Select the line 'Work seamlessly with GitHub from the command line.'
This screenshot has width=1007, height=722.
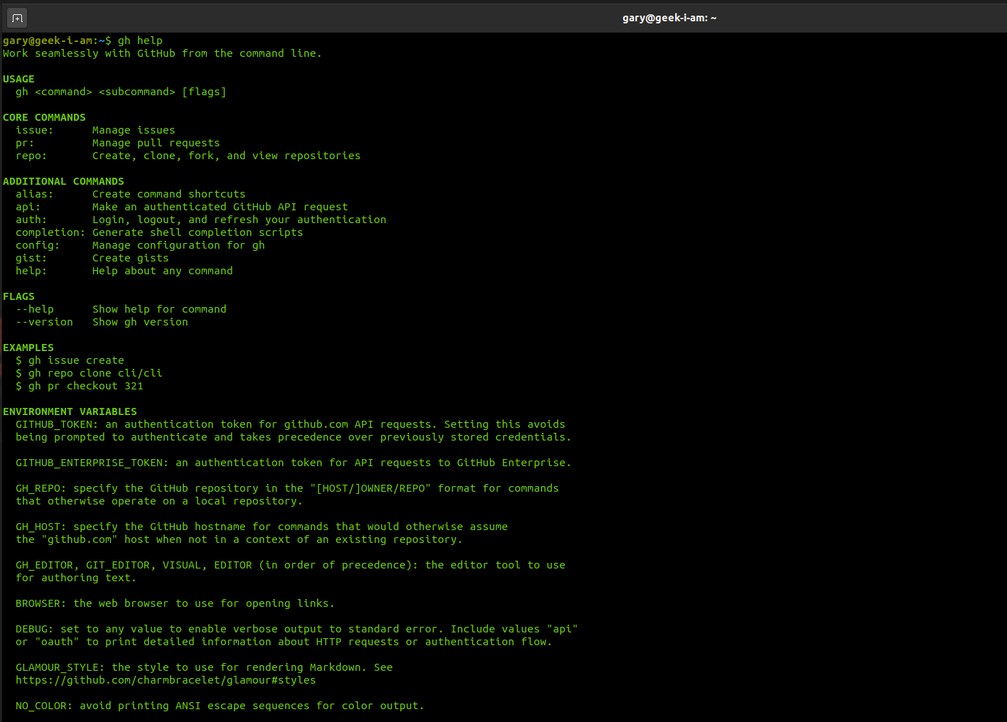(162, 53)
